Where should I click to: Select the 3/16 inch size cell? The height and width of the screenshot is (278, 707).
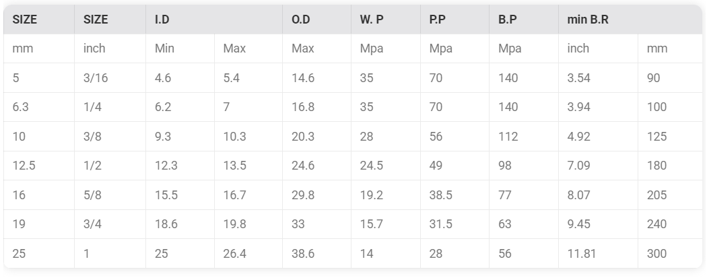110,78
